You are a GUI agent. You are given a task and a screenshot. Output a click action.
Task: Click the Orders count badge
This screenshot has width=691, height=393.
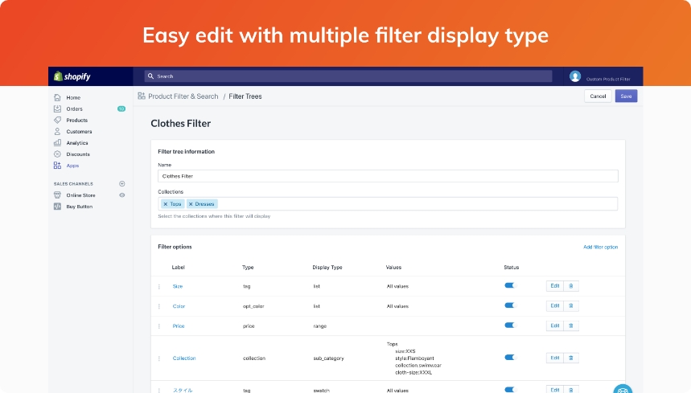point(121,108)
